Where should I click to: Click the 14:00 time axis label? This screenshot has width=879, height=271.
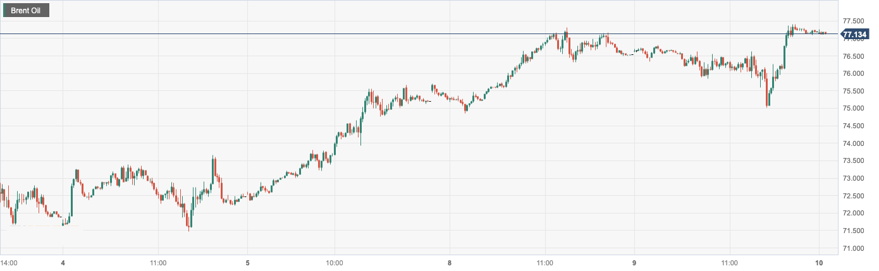click(x=9, y=262)
